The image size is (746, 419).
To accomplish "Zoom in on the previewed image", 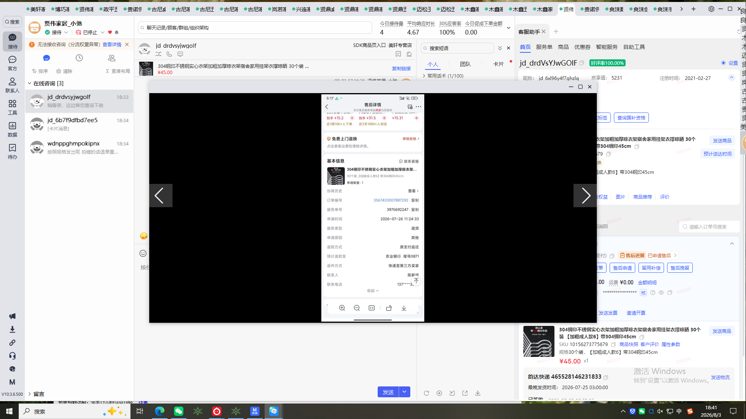I will click(x=342, y=308).
